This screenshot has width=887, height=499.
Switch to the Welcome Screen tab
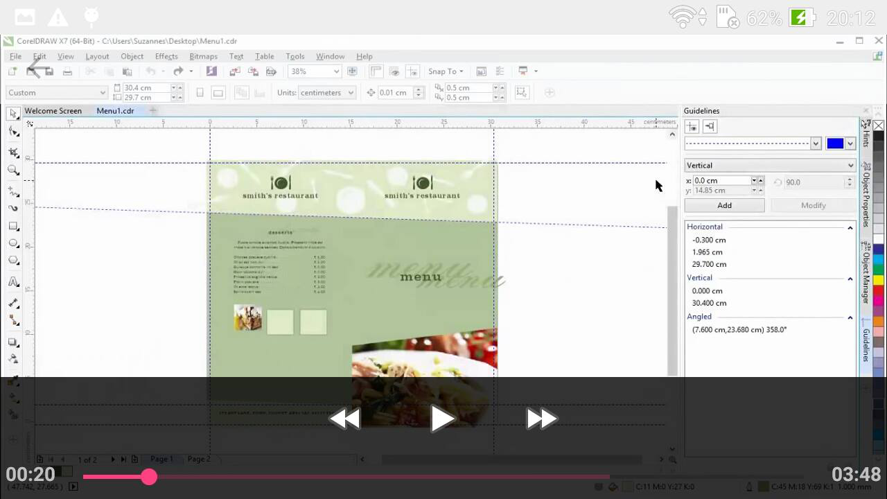point(53,111)
